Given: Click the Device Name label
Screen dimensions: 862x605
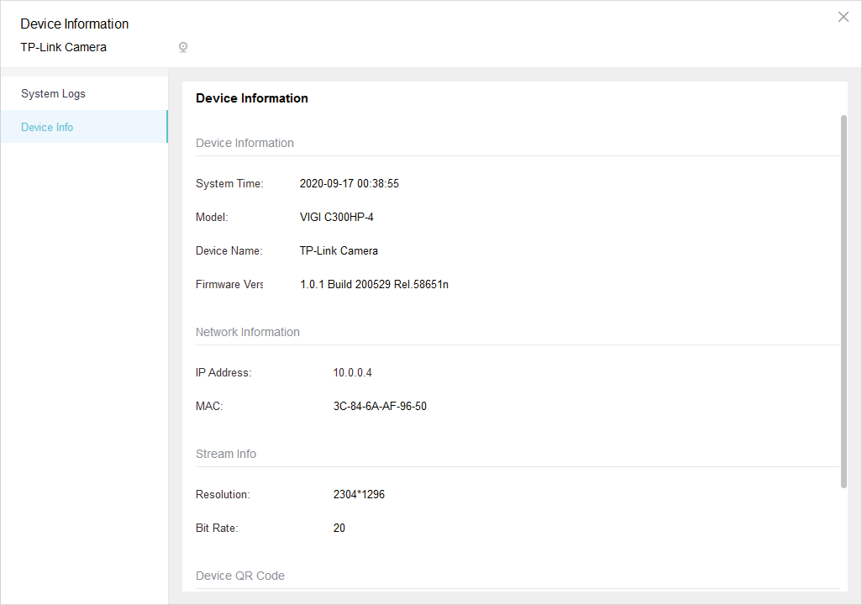Looking at the screenshot, I should [229, 250].
